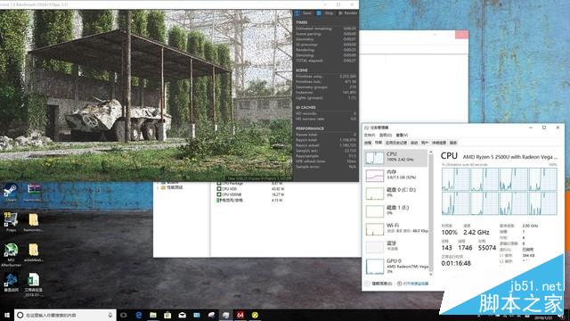
Task: Open Microsoft Store from the taskbar
Action: 167,315
